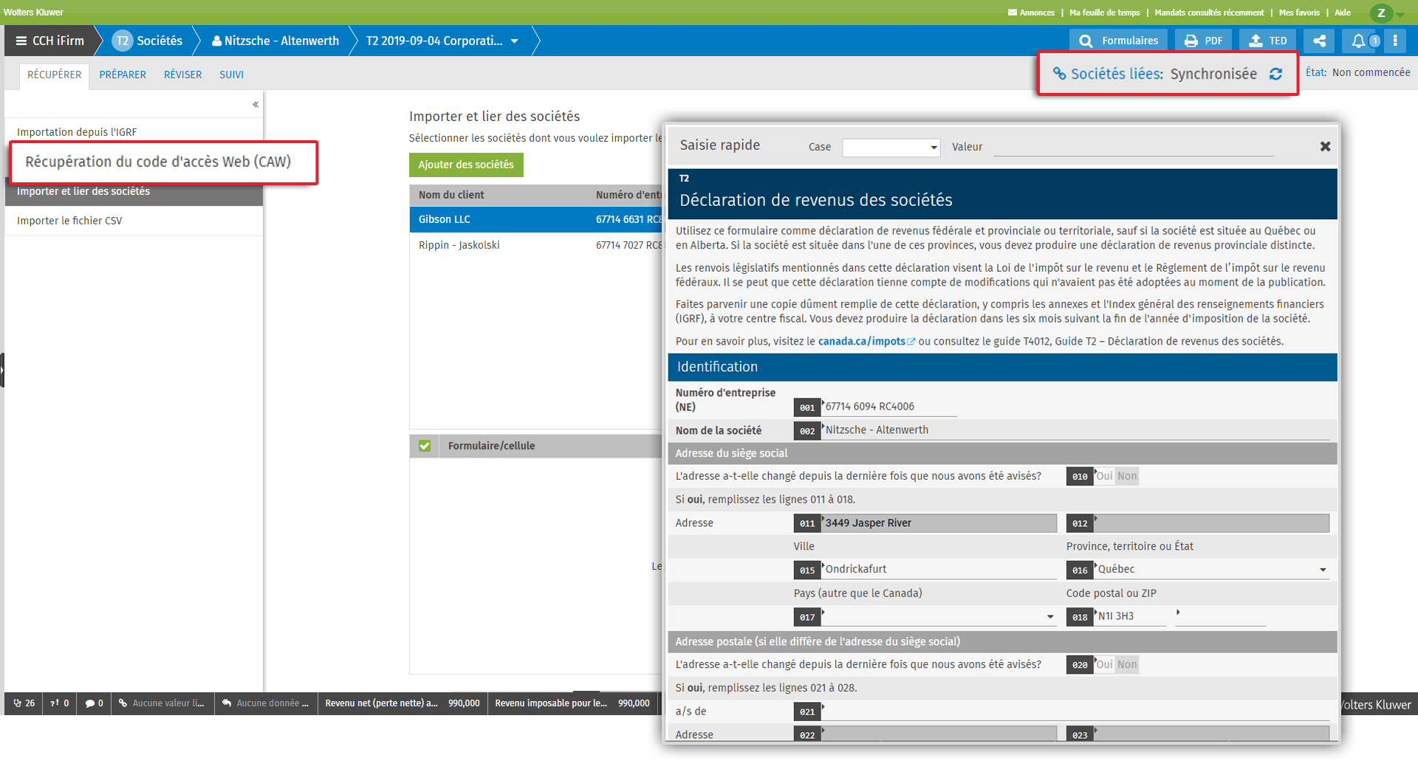Click the black side handle at the left edge
The width and height of the screenshot is (1418, 772).
pyautogui.click(x=2, y=370)
